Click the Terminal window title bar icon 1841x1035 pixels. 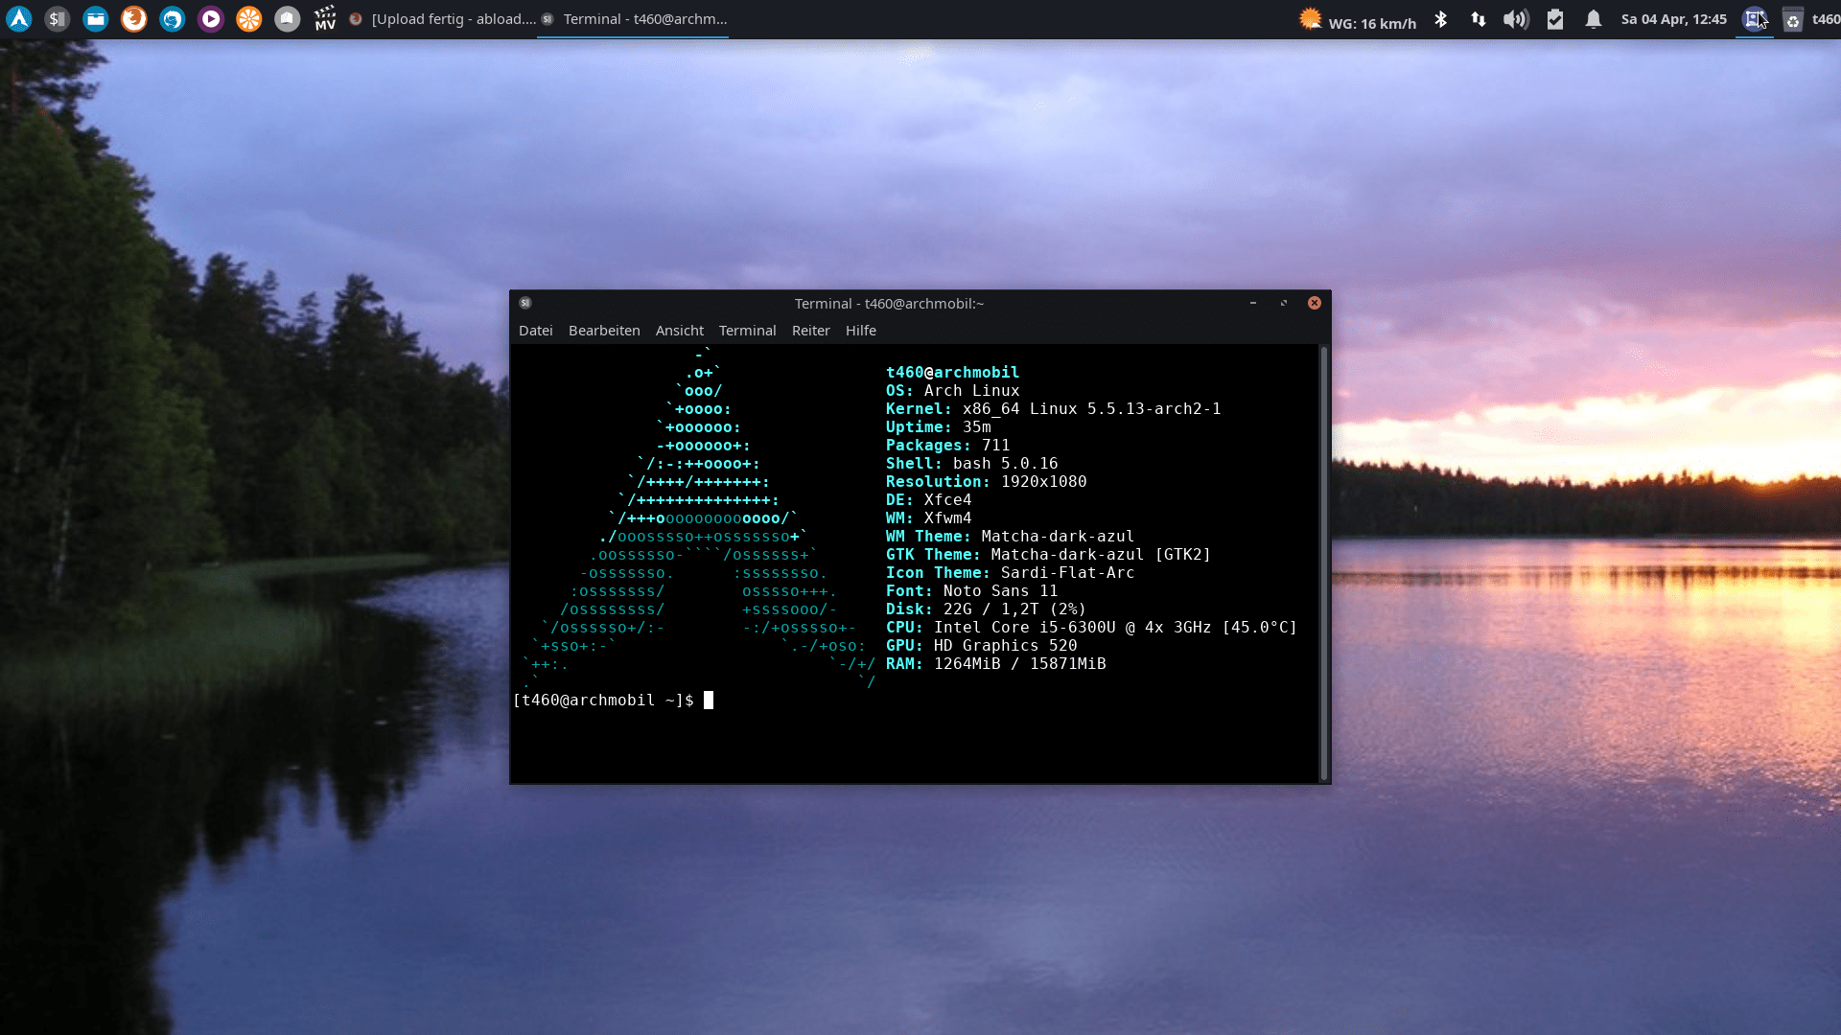point(525,303)
